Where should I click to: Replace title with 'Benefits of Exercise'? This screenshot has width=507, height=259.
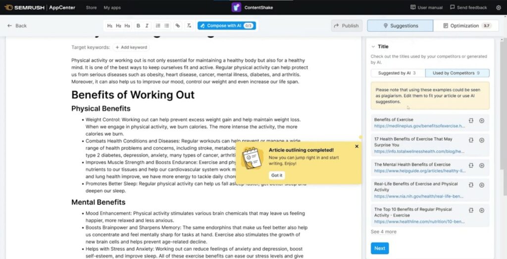[x=471, y=121]
